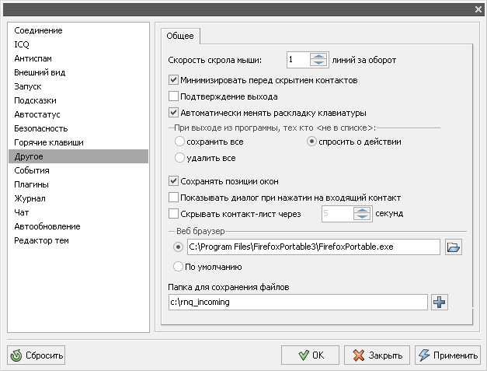
Task: Close the settings window with X
Action: [478, 9]
